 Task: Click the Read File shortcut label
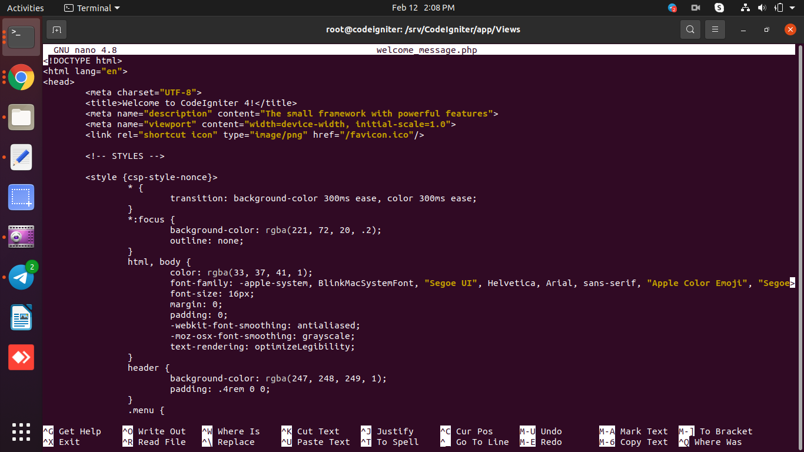pos(162,442)
